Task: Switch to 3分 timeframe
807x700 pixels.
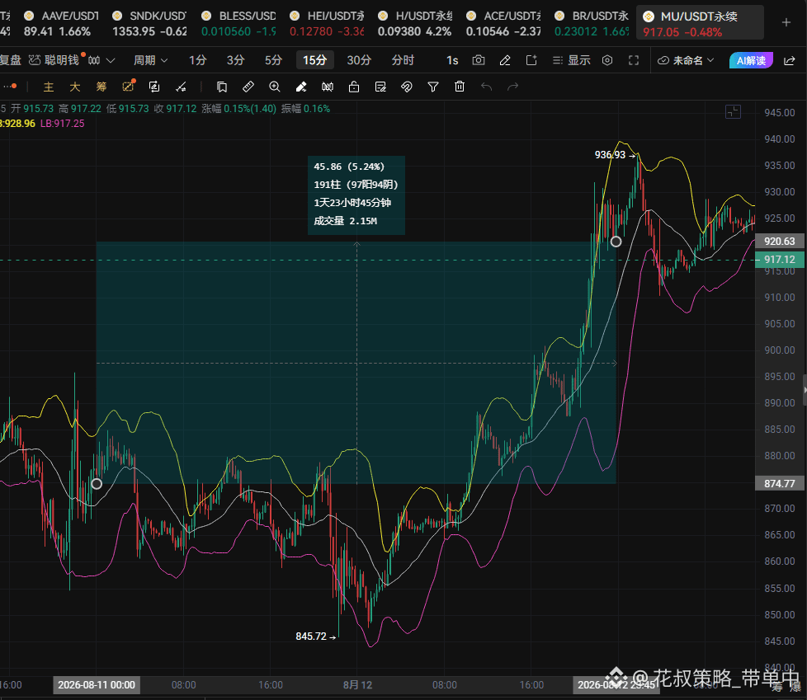Action: 236,61
